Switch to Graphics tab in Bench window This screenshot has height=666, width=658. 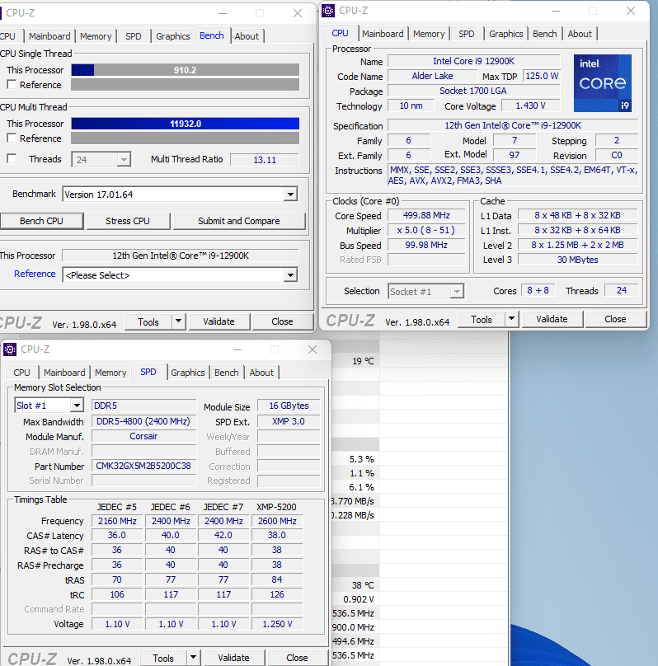(x=172, y=36)
